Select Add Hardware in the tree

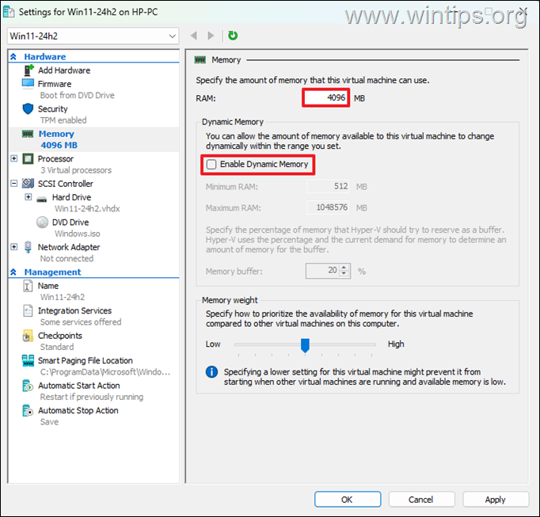click(x=64, y=70)
